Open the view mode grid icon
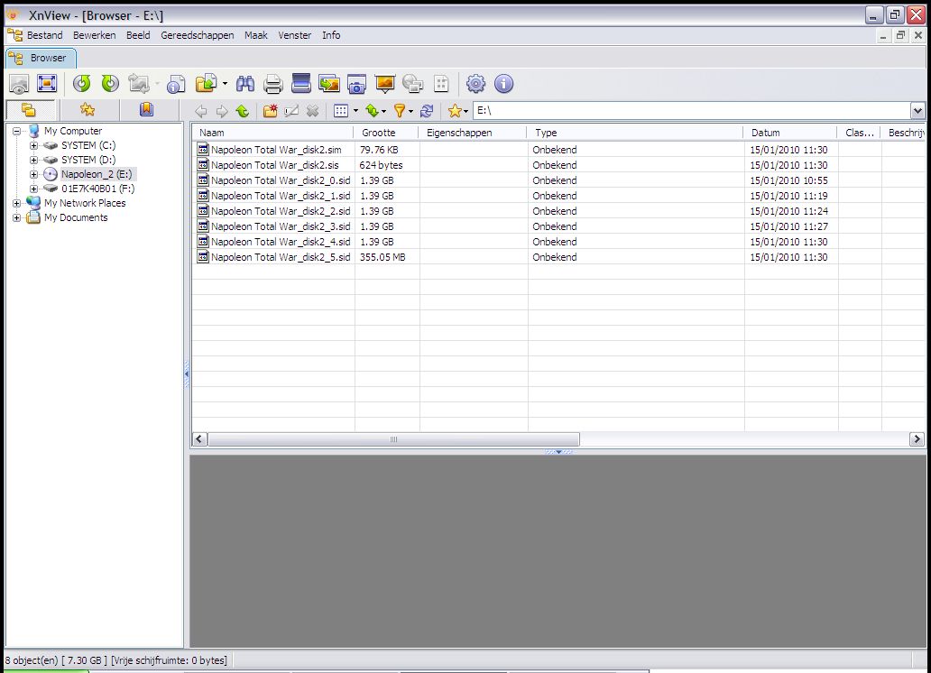Viewport: 931px width, 673px height. click(x=341, y=111)
